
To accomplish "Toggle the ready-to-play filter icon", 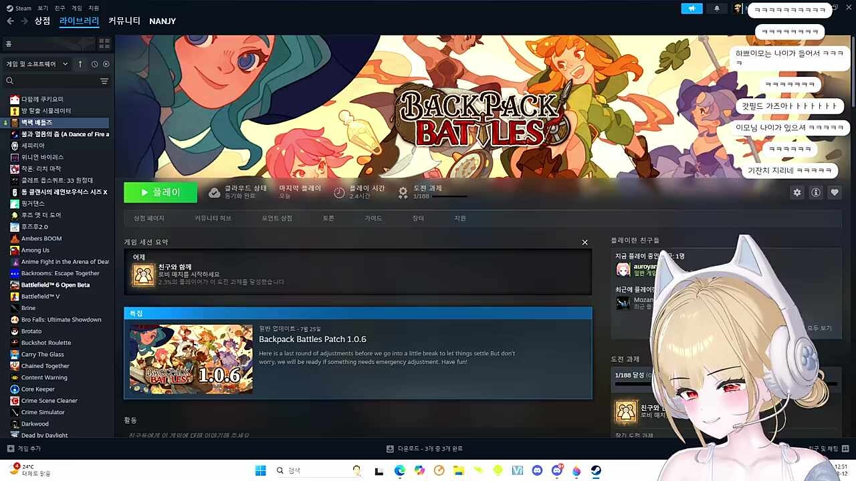I will click(x=106, y=64).
